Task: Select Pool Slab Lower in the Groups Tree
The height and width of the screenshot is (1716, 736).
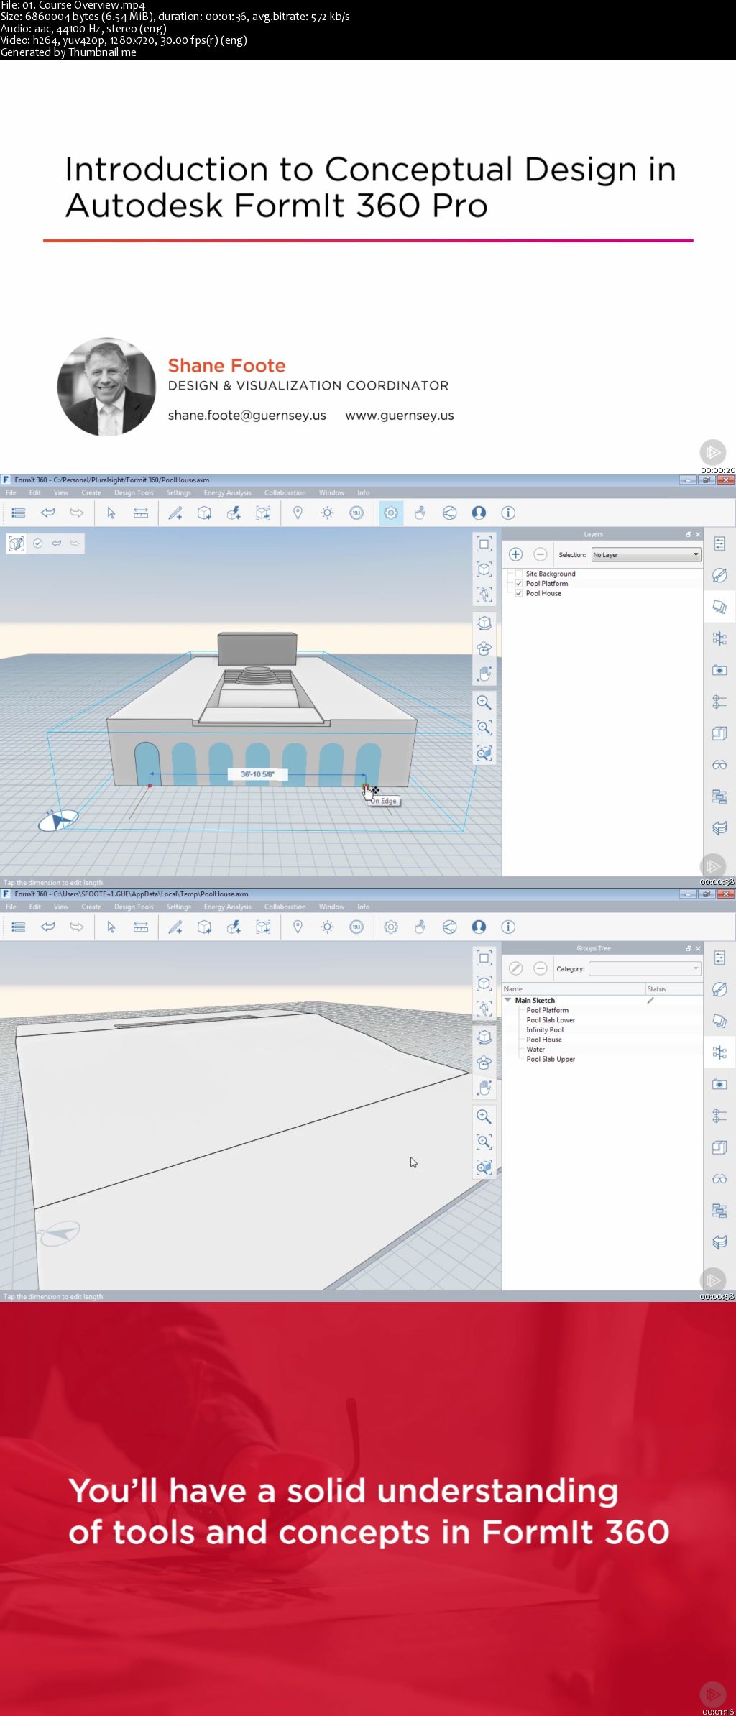Action: click(x=551, y=1020)
